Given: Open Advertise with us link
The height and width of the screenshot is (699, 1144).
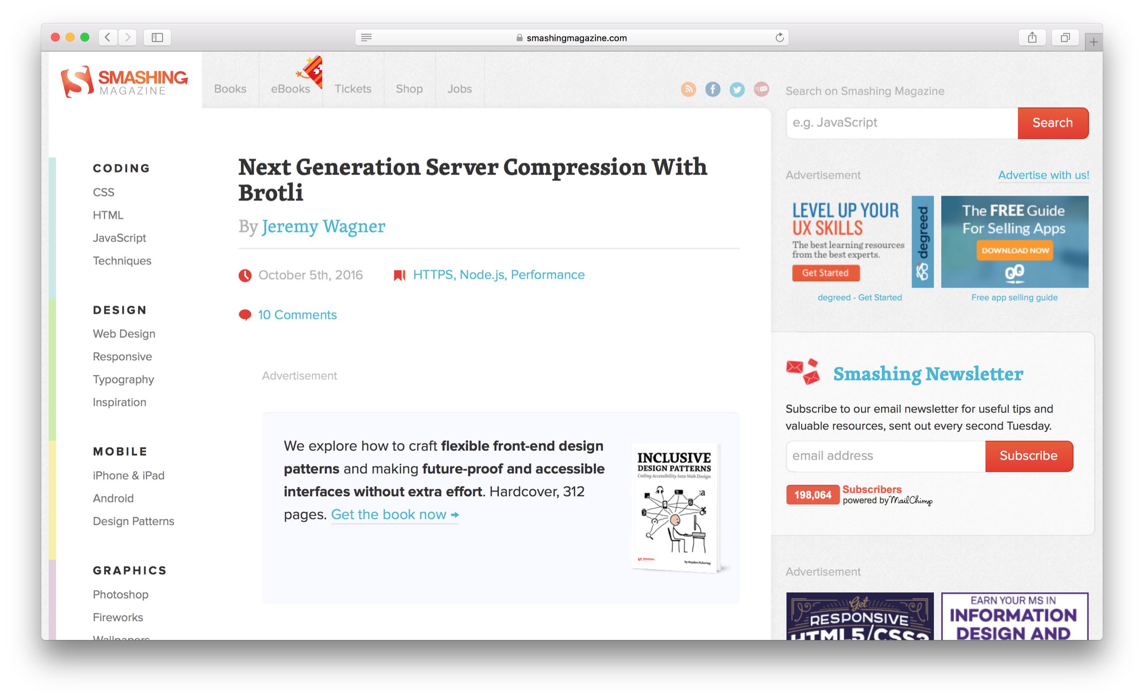Looking at the screenshot, I should tap(1043, 175).
